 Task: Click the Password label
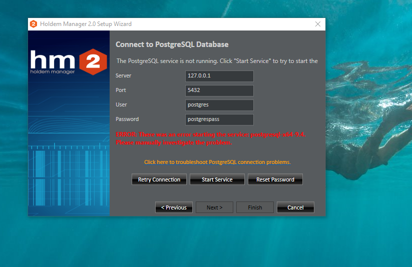127,119
